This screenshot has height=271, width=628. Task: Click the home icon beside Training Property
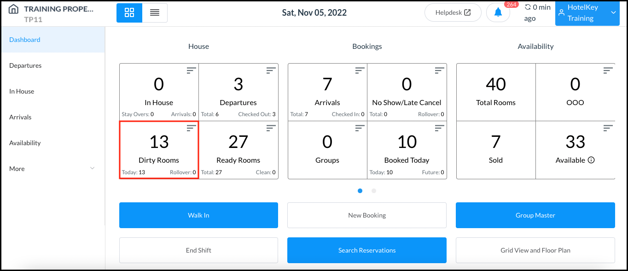pos(14,10)
